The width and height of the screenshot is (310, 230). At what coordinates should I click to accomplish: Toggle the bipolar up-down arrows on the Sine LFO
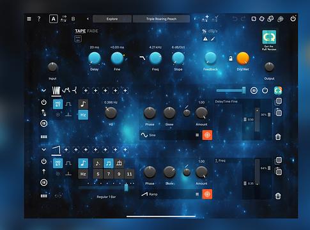pyautogui.click(x=43, y=112)
